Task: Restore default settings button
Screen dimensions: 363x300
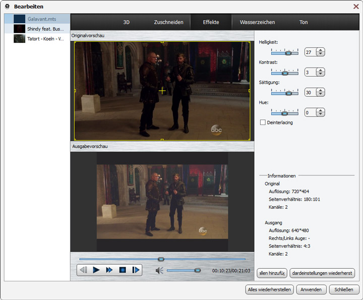Action: coord(322,273)
